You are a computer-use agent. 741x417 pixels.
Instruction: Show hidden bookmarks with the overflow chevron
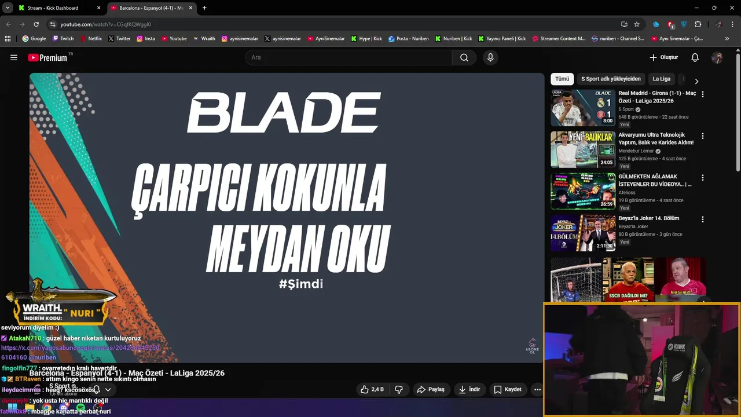[727, 38]
